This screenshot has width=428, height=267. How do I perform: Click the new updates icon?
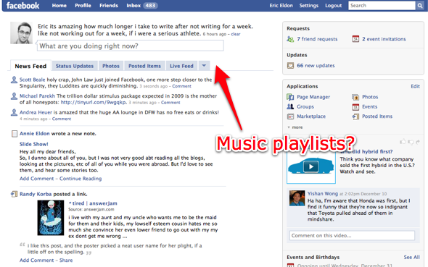(290, 66)
